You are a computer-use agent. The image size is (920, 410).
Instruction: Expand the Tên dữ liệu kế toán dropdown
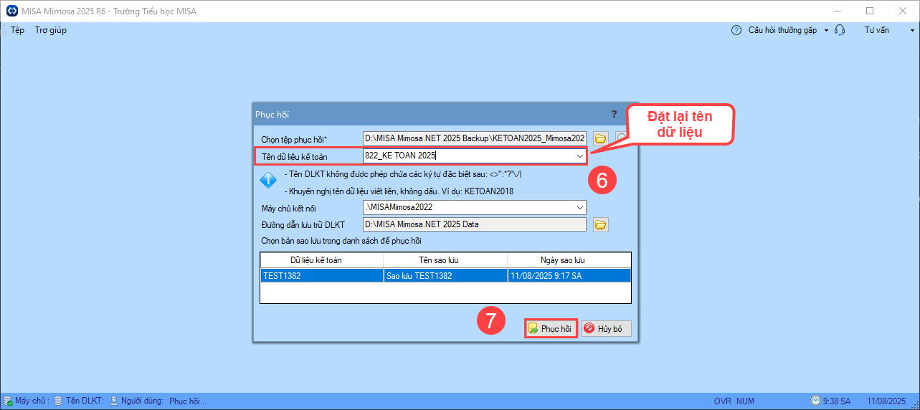point(579,156)
